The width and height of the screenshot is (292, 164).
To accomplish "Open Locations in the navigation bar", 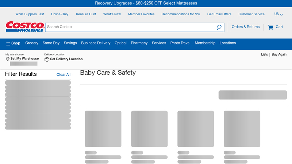I will tap(227, 43).
